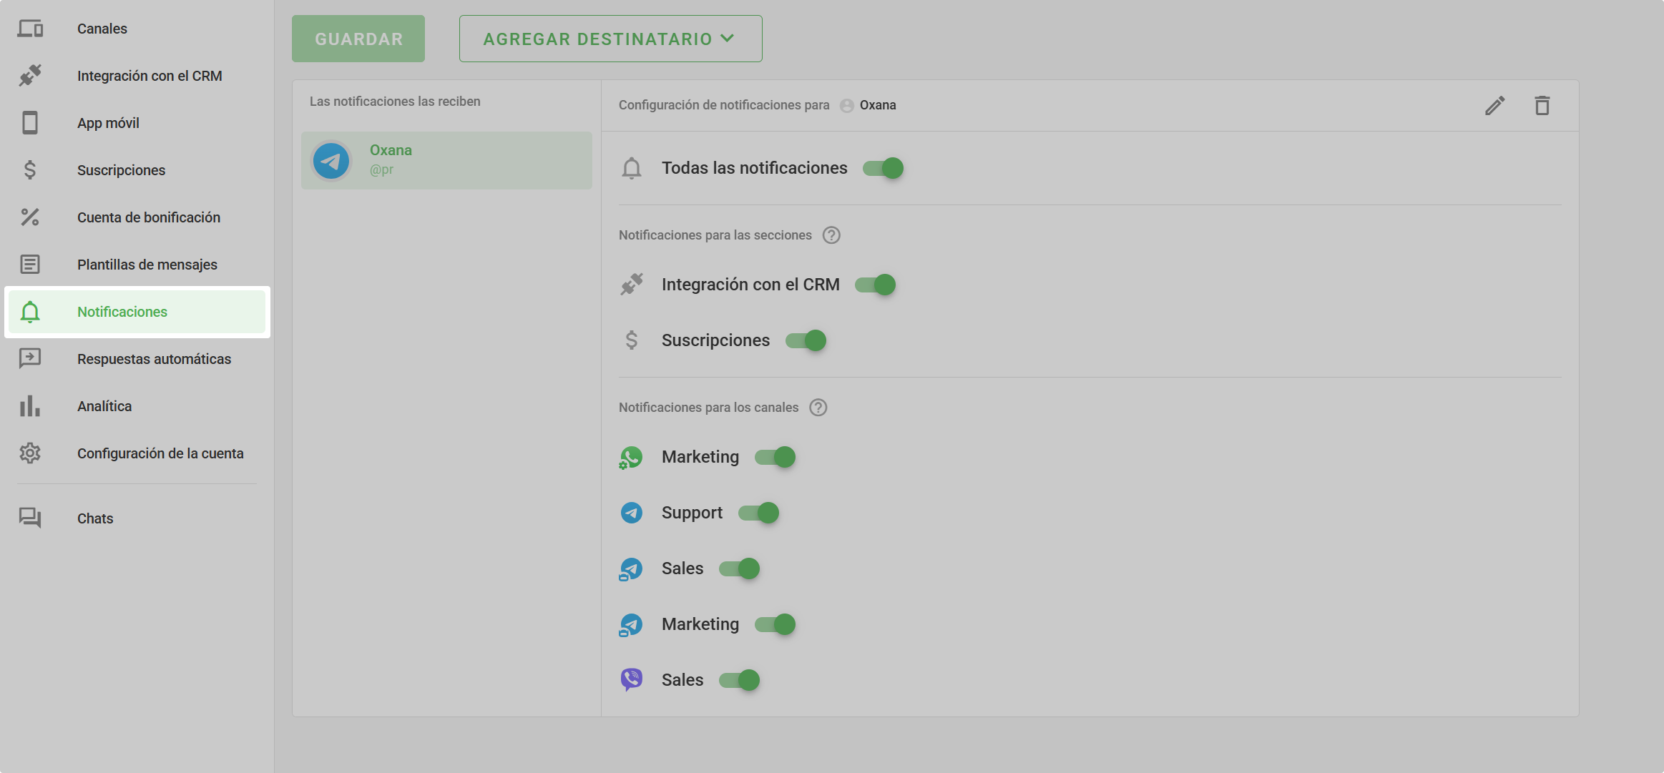Toggle WhatsApp Marketing channel switch

tap(775, 458)
